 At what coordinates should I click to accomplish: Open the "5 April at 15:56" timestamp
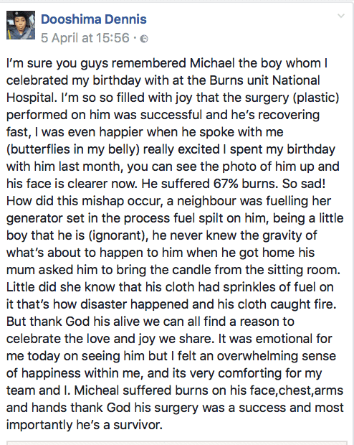pos(85,38)
